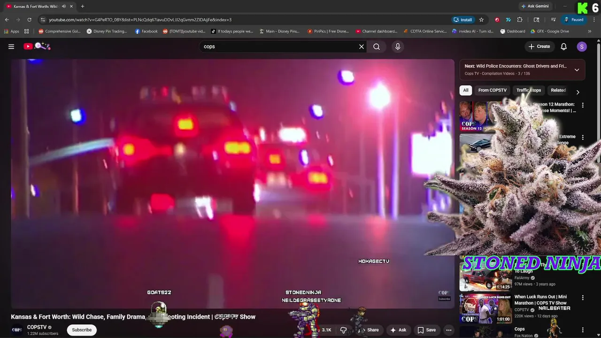Image resolution: width=601 pixels, height=338 pixels.
Task: Open the Apps bookmark shortcut
Action: [x=11, y=31]
